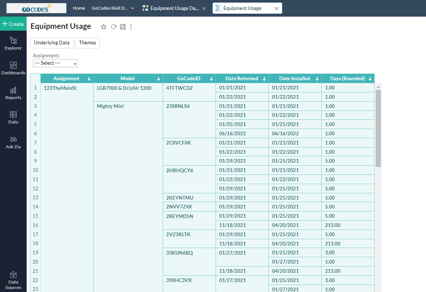Click the vertical table scrollbar thumb
This screenshot has width=426, height=292.
(378, 128)
